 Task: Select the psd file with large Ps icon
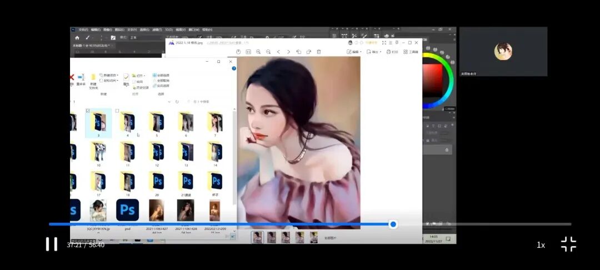(127, 211)
